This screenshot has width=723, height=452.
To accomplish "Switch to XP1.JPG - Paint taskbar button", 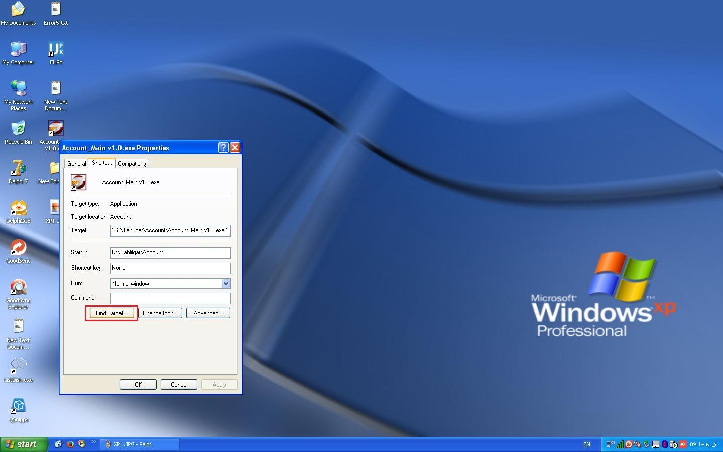I will [x=140, y=444].
